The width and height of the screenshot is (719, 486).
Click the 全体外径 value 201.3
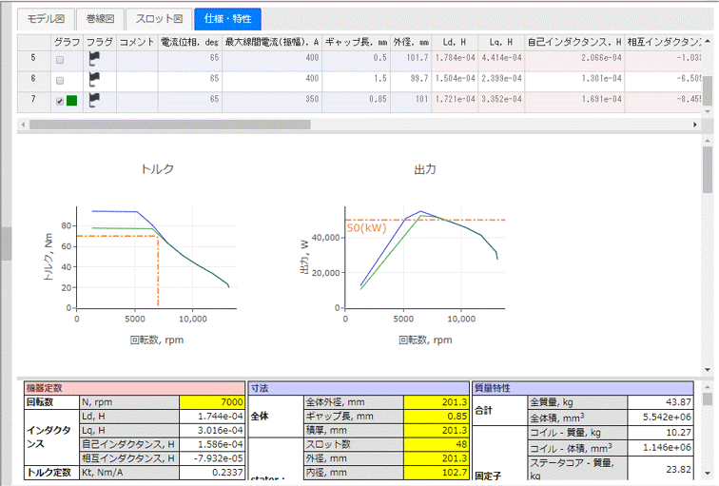point(437,402)
